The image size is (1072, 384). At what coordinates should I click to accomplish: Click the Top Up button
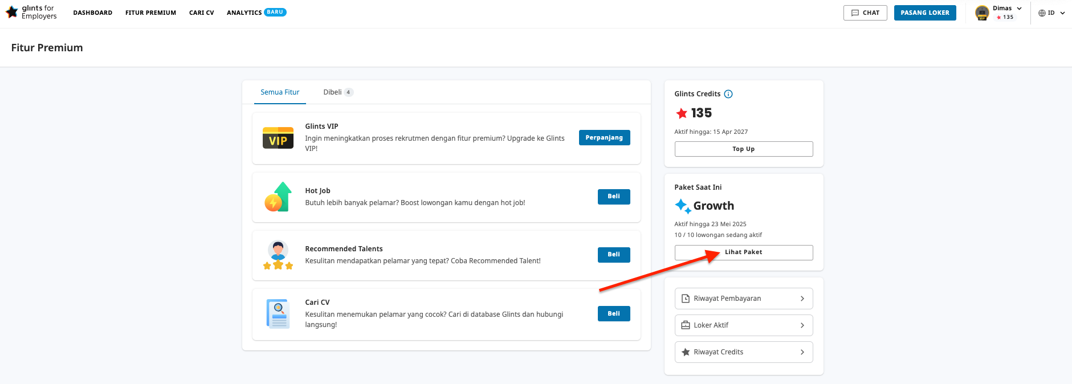[744, 149]
